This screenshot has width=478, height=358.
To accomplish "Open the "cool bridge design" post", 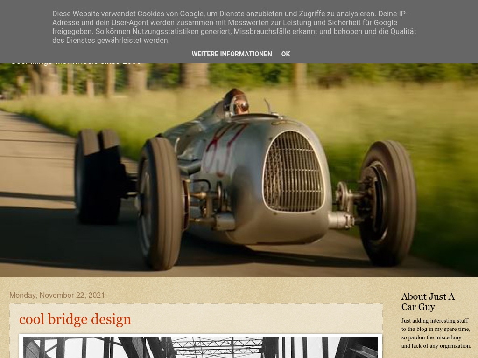I will click(x=75, y=319).
